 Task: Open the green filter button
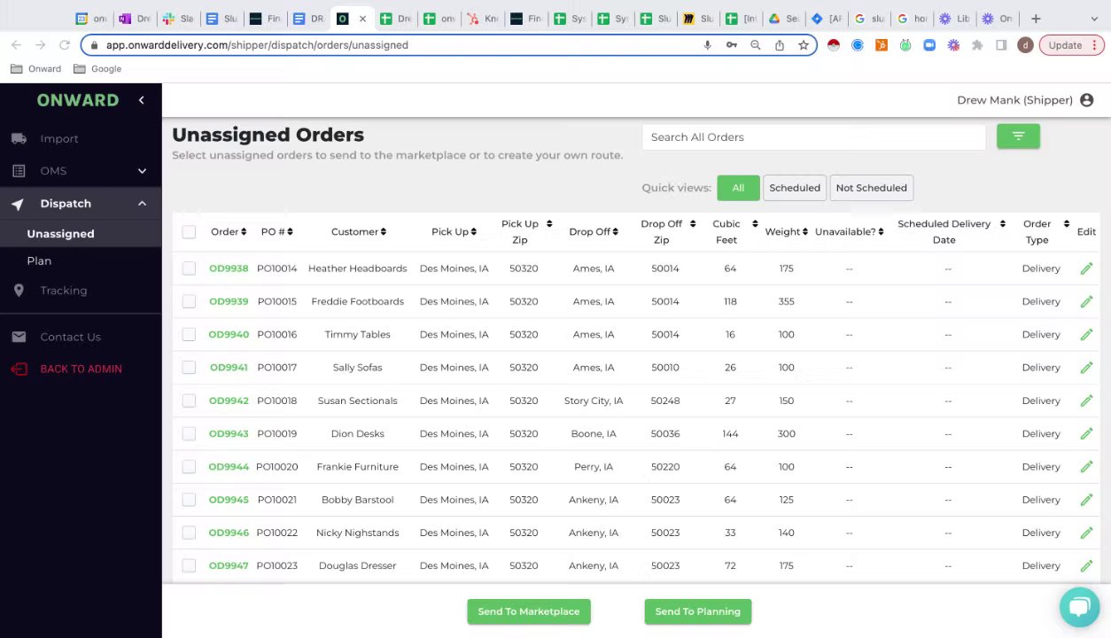coord(1018,136)
